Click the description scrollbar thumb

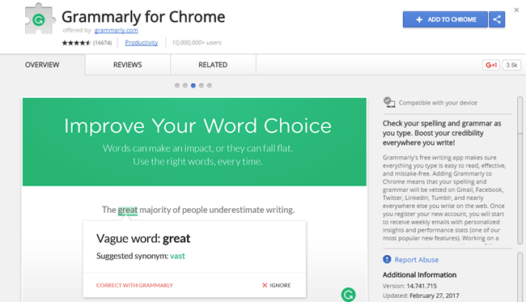(520, 115)
